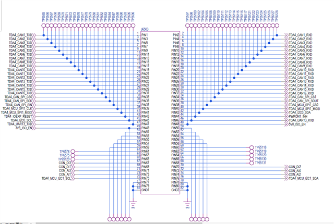Click the CON_DI1 net label

65,167
